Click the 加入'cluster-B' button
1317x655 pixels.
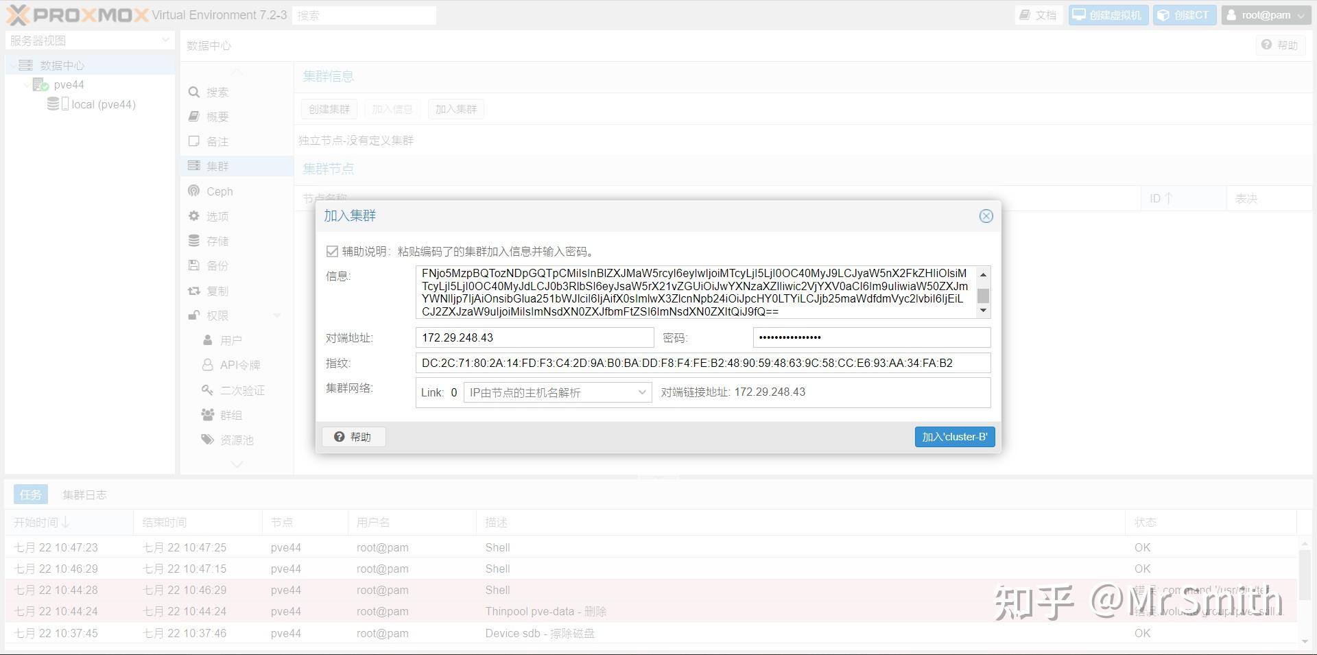click(x=954, y=436)
